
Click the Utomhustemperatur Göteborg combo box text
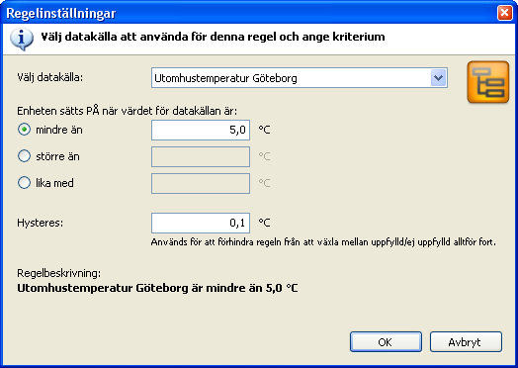[x=225, y=78]
